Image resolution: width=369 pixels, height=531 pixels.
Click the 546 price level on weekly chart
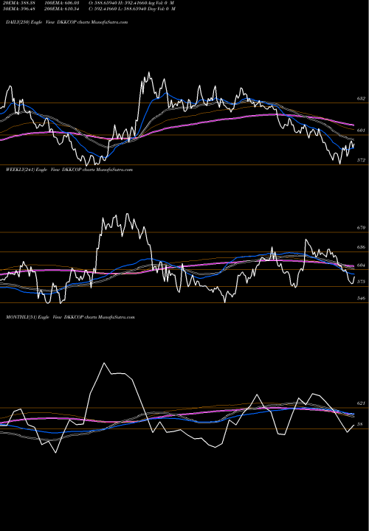[x=361, y=299]
